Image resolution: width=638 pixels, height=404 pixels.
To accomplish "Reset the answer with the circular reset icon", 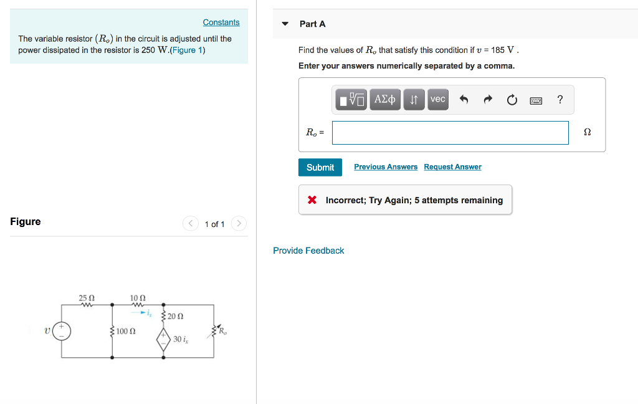I will tap(512, 99).
